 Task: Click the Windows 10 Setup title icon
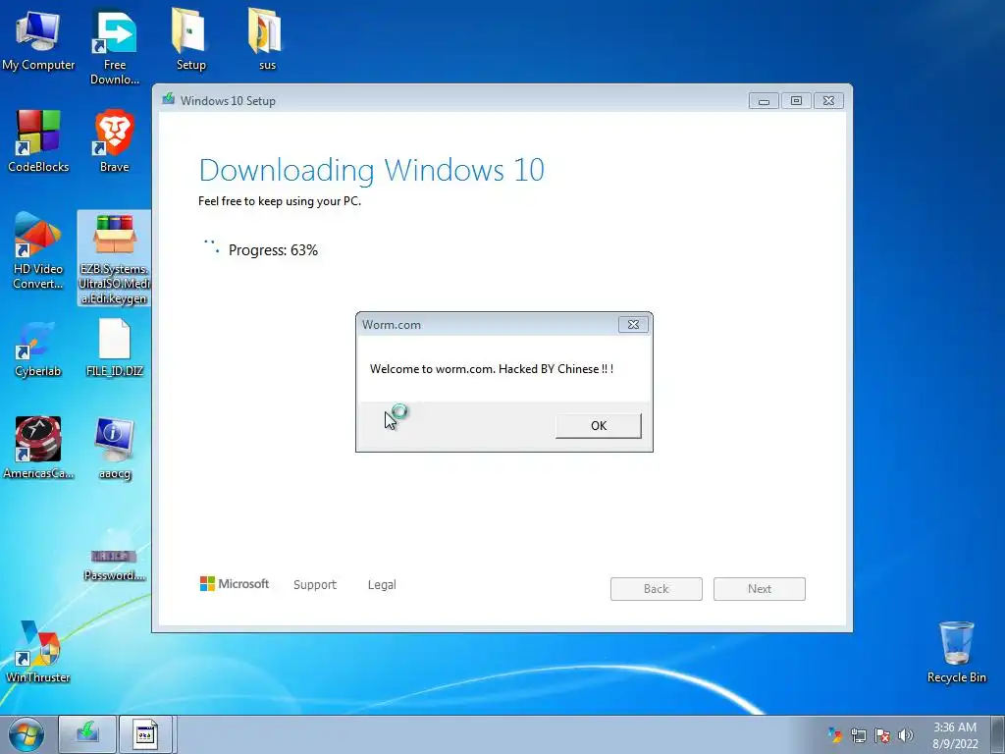click(x=169, y=99)
